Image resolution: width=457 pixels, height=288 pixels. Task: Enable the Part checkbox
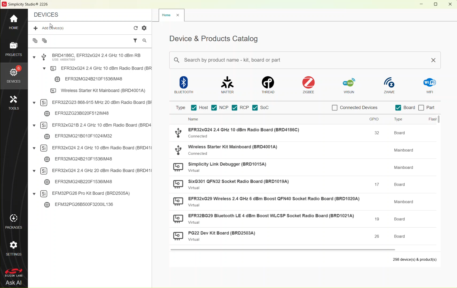[x=421, y=108]
